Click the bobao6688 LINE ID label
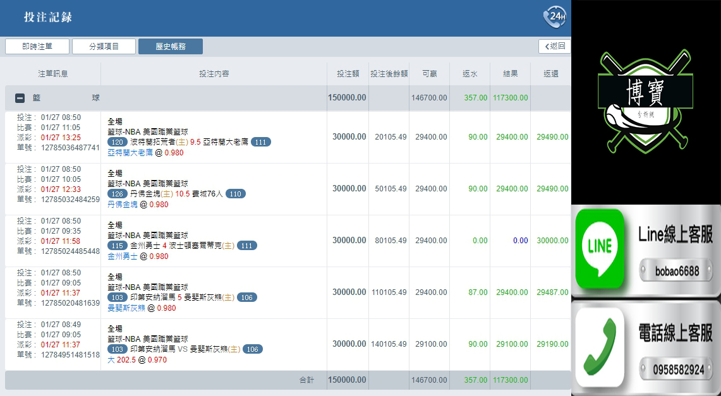The image size is (721, 396). tap(677, 271)
